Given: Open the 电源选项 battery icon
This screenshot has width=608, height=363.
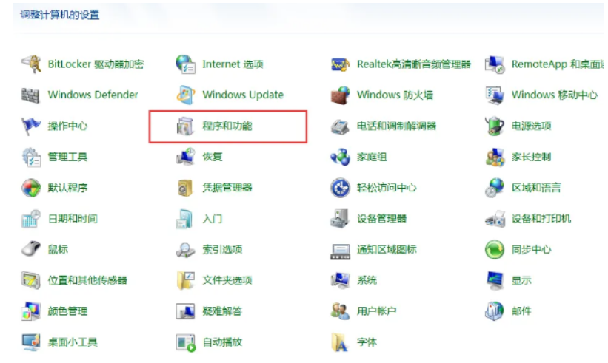Looking at the screenshot, I should coord(495,126).
